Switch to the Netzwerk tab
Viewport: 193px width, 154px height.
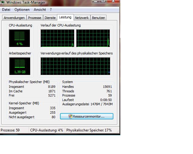pos(82,18)
